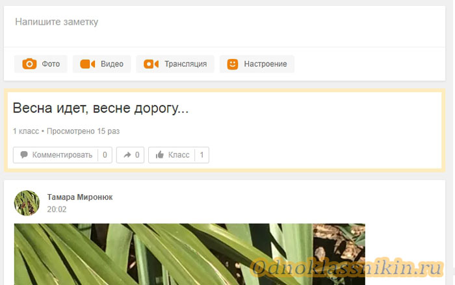Image resolution: width=455 pixels, height=285 pixels.
Task: Click the Видео button label
Action: coord(112,64)
